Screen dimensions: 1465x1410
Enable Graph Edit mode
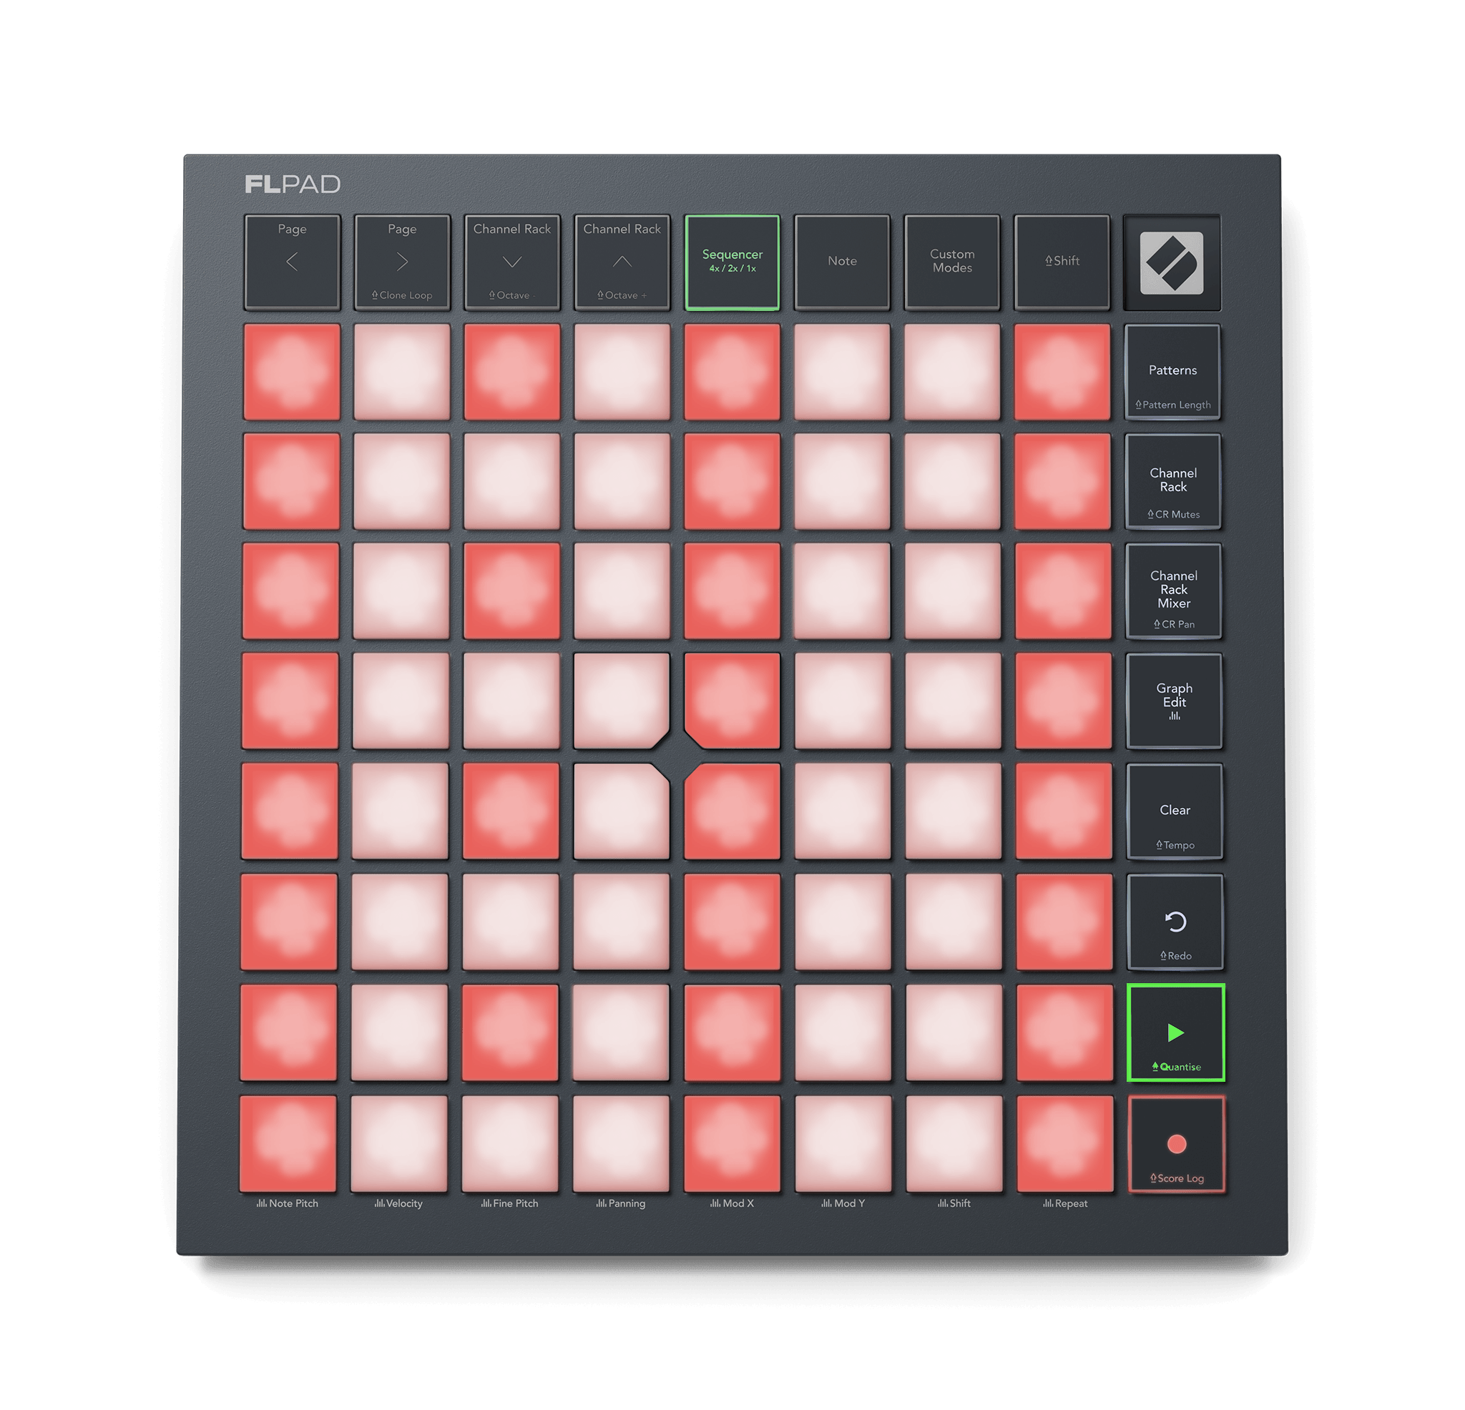click(x=1175, y=701)
